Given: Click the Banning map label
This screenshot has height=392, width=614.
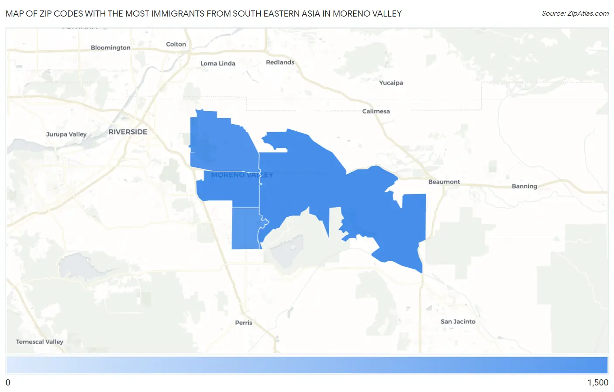Looking at the screenshot, I should point(524,186).
